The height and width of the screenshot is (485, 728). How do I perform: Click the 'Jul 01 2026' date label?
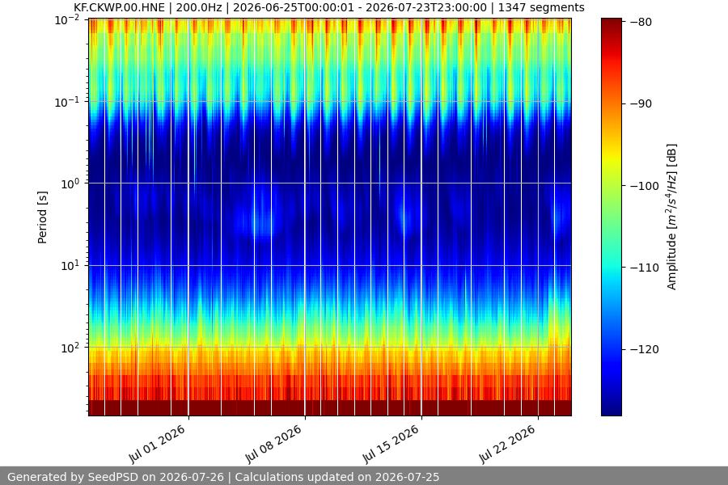(x=157, y=444)
